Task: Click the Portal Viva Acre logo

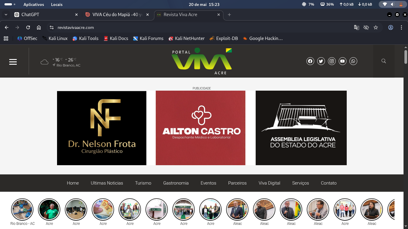Action: coord(202,61)
